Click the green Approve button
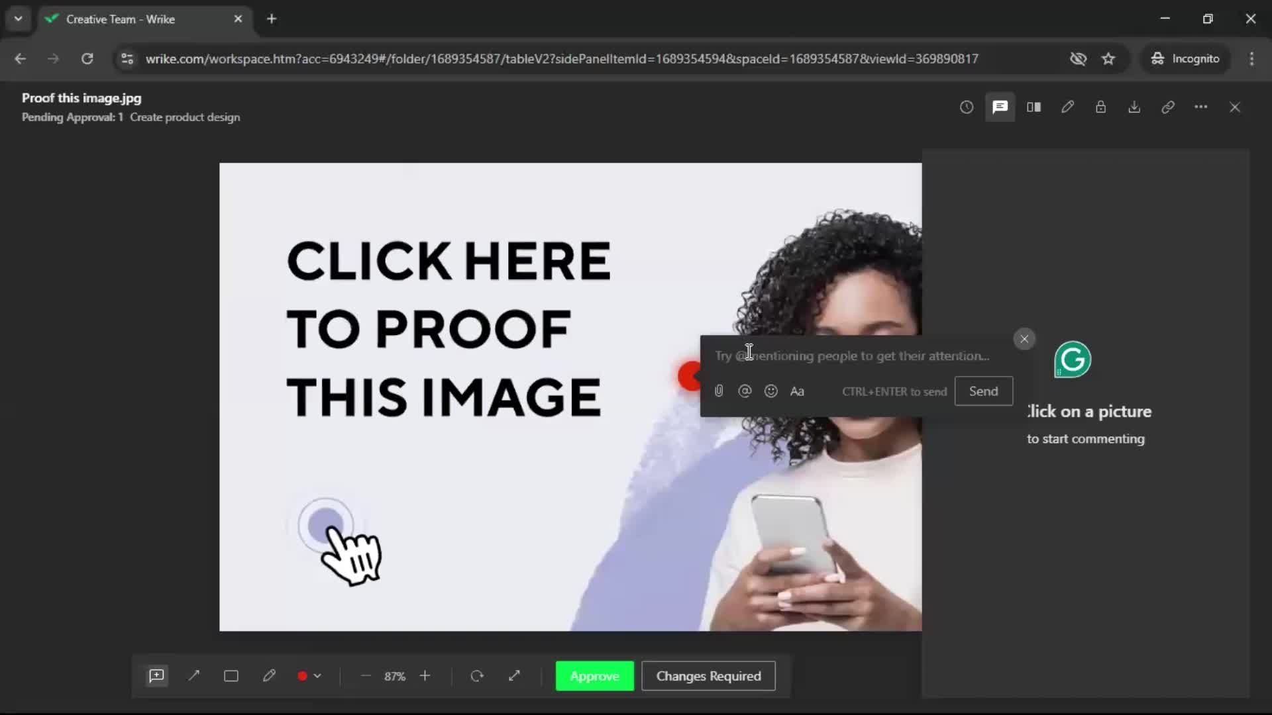This screenshot has width=1272, height=715. 595,676
